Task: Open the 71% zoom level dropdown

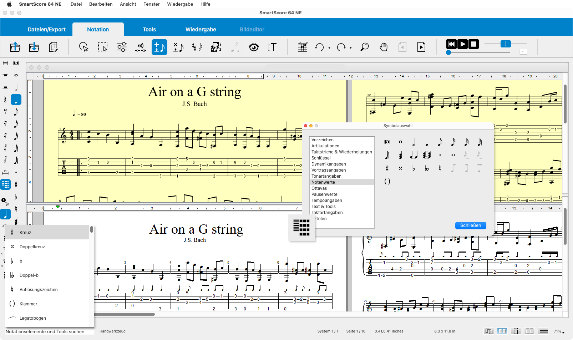Action: tap(559, 331)
